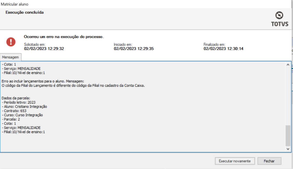Click the message box scrollbar thumb
The image size is (293, 169).
[288, 136]
